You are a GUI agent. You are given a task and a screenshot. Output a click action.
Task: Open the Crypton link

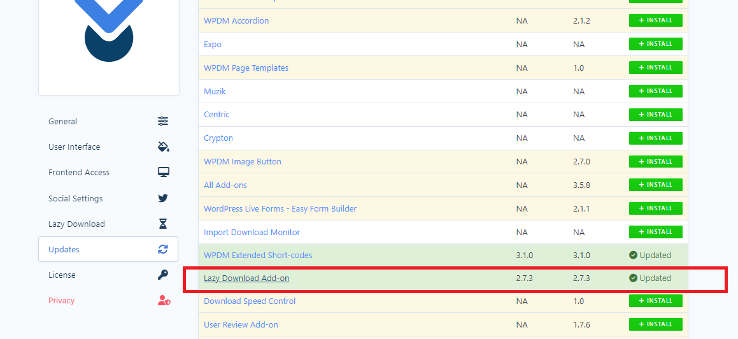tap(218, 138)
